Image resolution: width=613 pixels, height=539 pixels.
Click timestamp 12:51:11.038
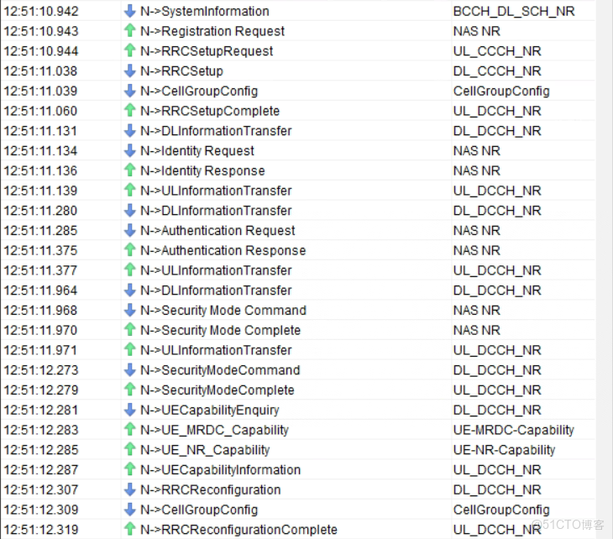point(40,71)
